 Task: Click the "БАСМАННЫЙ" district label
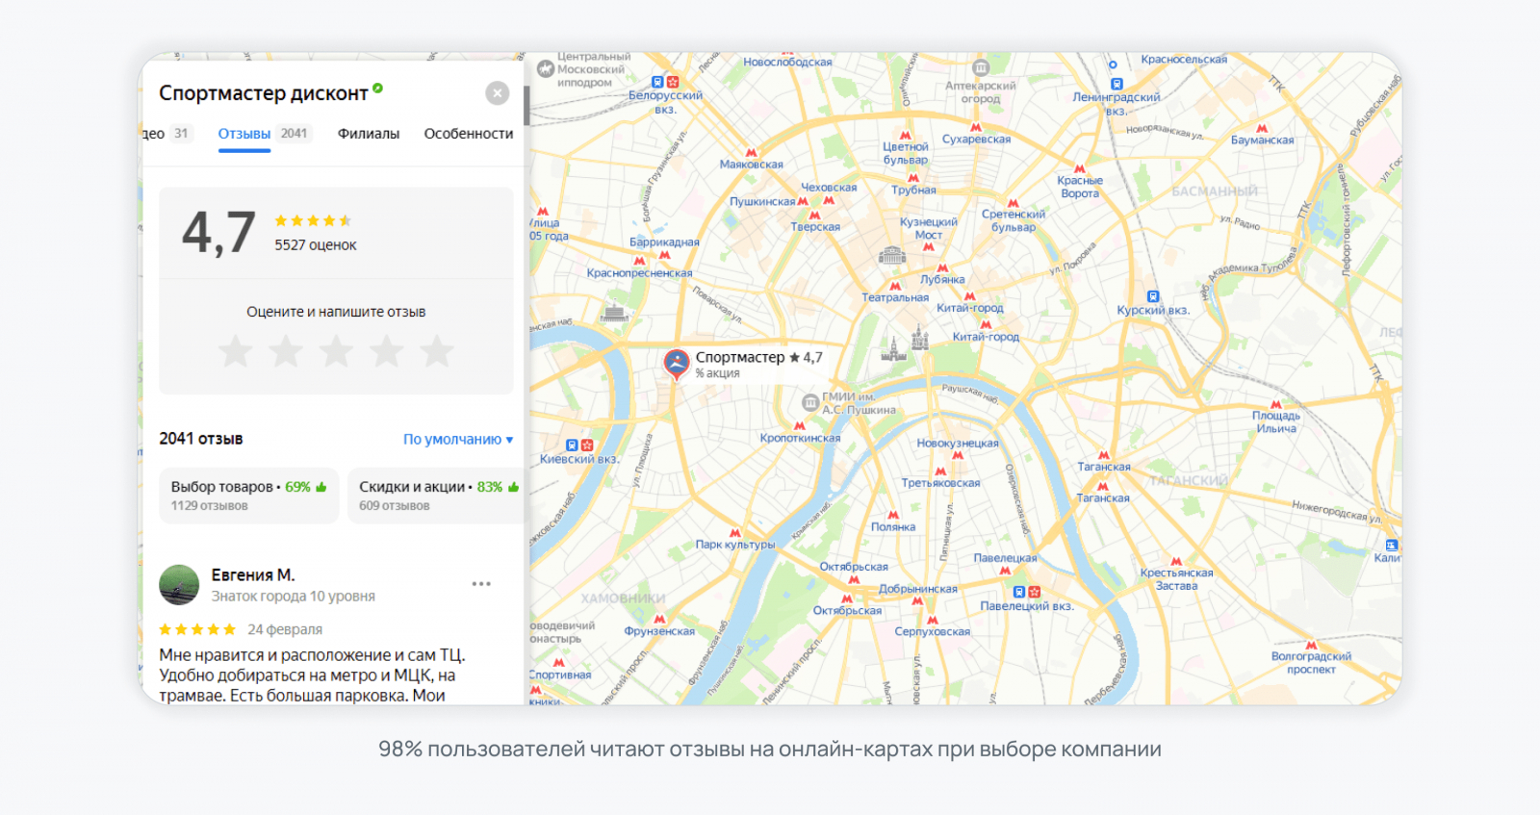click(x=1215, y=191)
